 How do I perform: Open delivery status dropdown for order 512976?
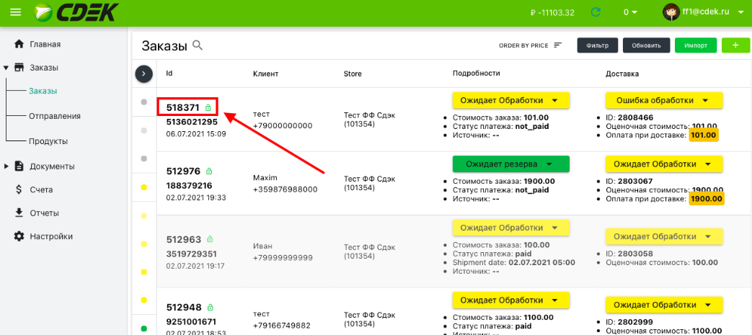pos(664,164)
